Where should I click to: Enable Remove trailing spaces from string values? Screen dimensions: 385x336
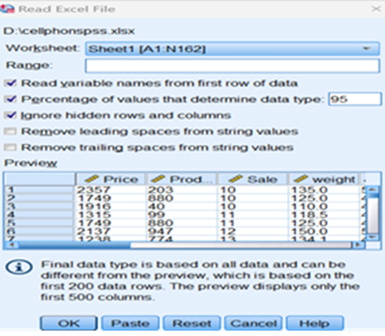click(10, 147)
